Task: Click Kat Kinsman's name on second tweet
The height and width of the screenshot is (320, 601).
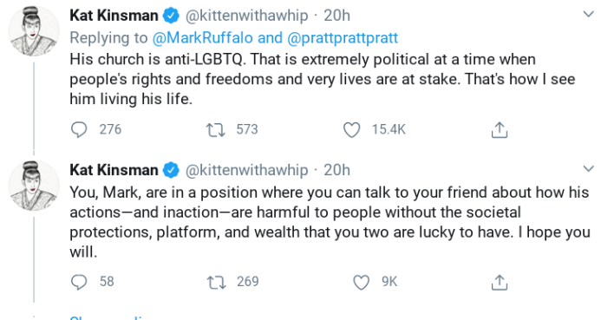Action: [114, 170]
